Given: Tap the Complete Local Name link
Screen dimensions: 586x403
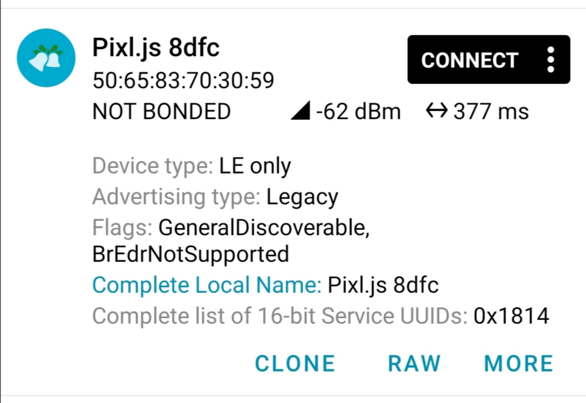Looking at the screenshot, I should [207, 285].
